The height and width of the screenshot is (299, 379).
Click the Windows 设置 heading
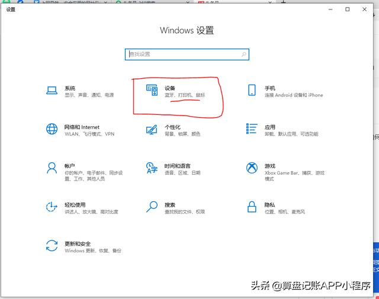pyautogui.click(x=187, y=30)
